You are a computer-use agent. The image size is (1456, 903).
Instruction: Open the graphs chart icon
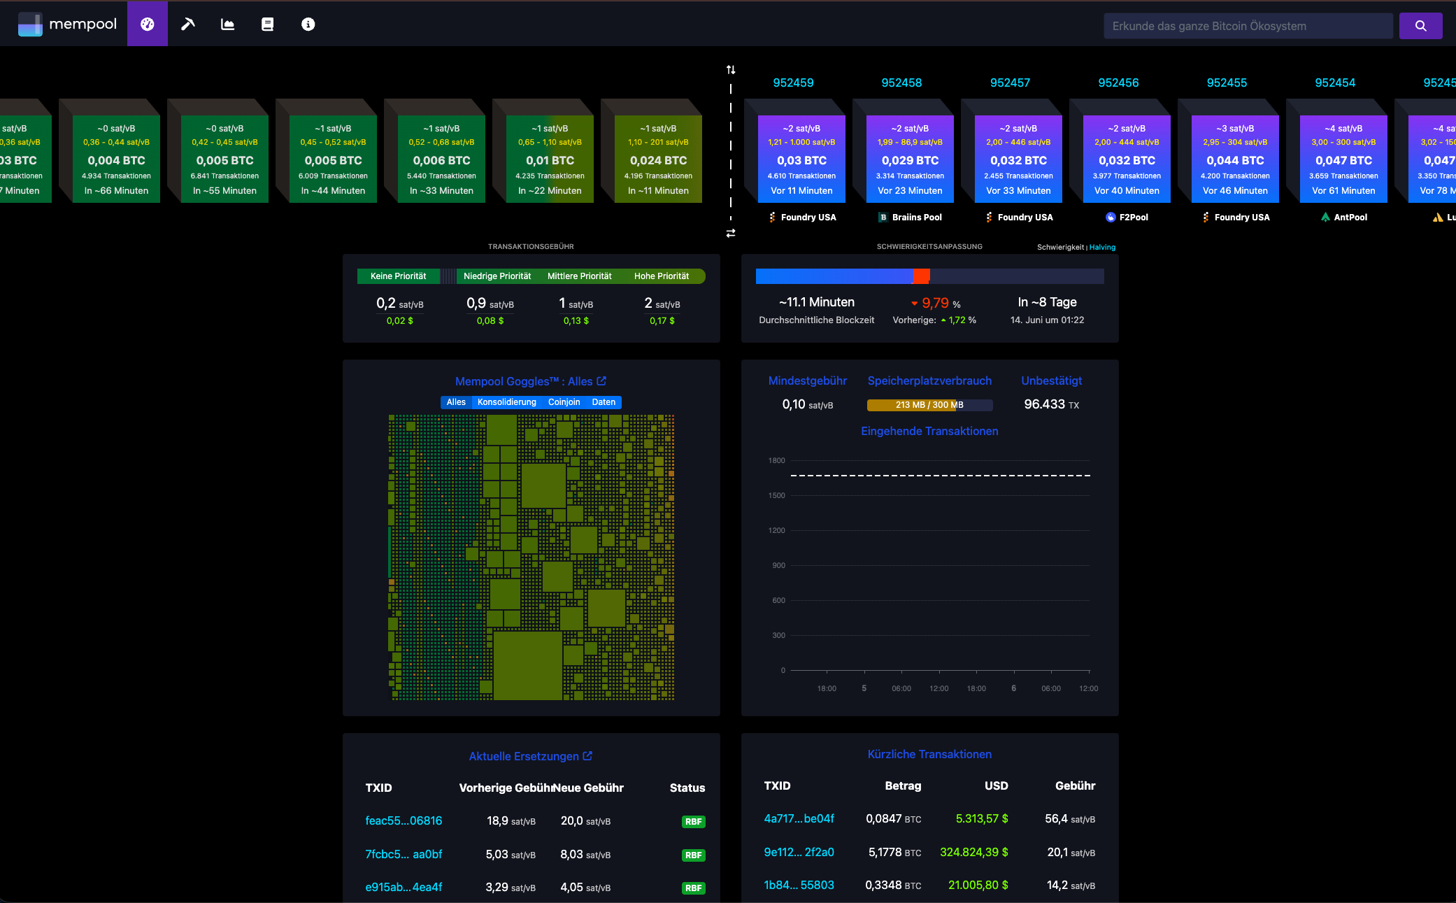point(227,24)
